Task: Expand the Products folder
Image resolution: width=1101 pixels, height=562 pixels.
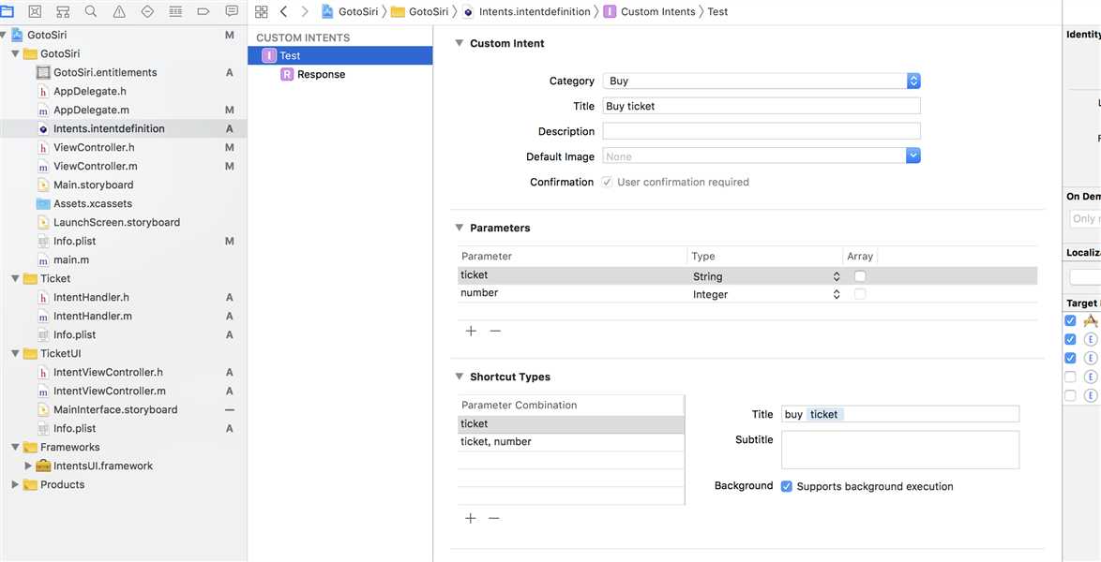Action: click(x=15, y=485)
